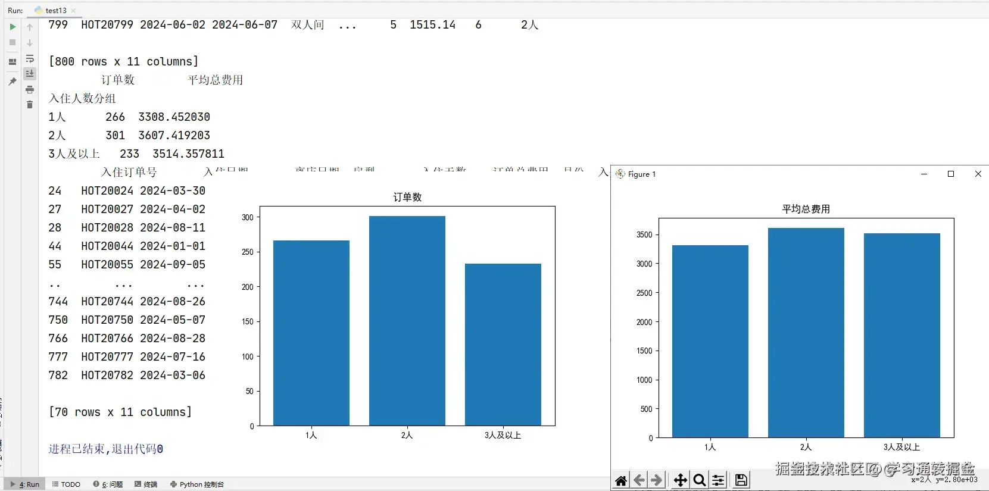Screen dimensions: 989x491
Task: Click the Figure 1 title bar icon
Action: (620, 174)
